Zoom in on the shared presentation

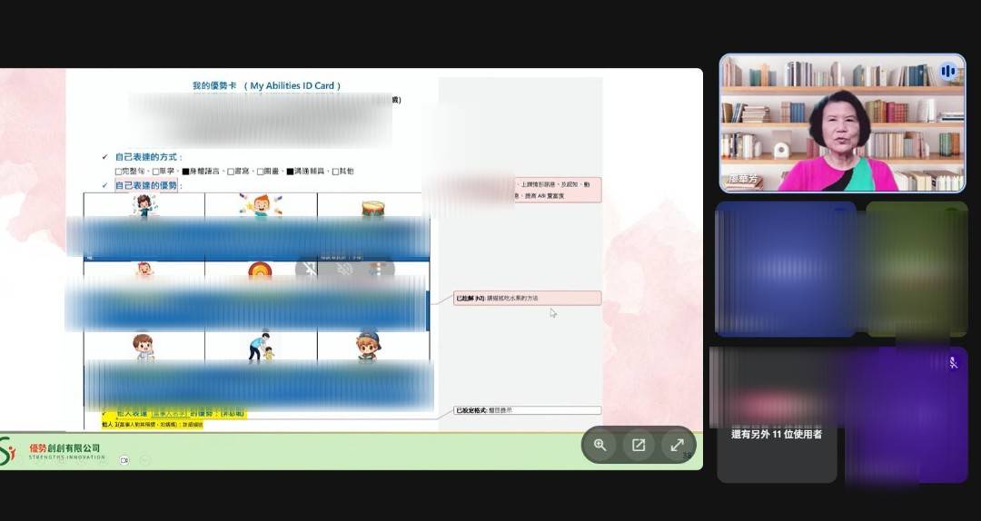[599, 445]
